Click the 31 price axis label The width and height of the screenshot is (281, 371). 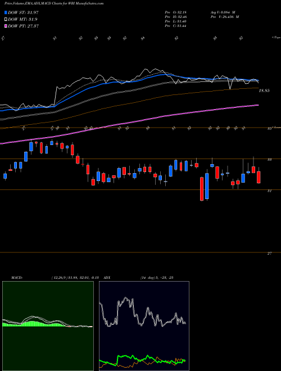tap(269, 191)
